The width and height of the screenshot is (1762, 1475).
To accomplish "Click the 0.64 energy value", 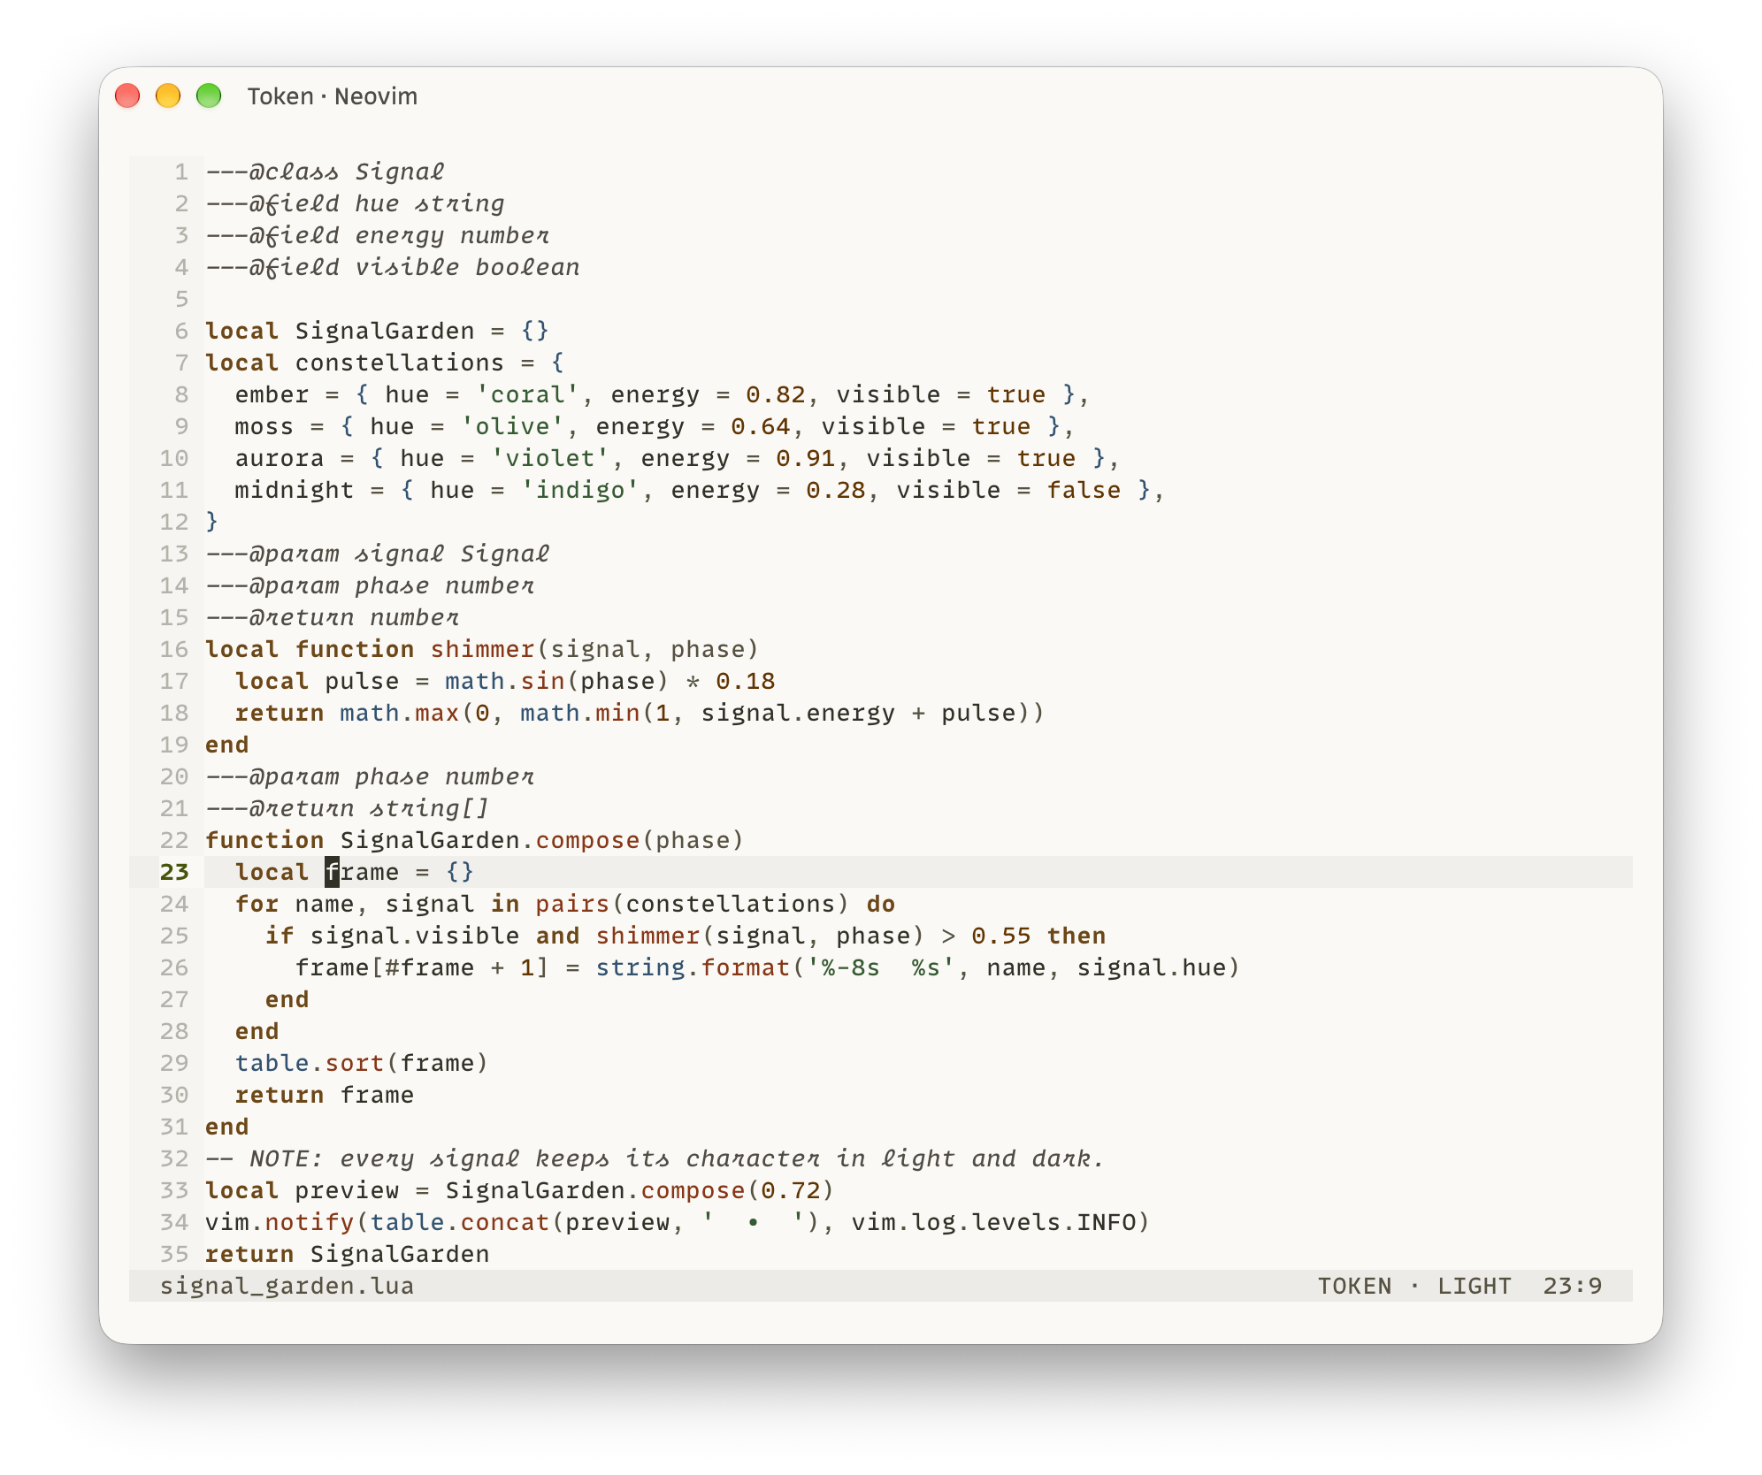I will pos(761,426).
